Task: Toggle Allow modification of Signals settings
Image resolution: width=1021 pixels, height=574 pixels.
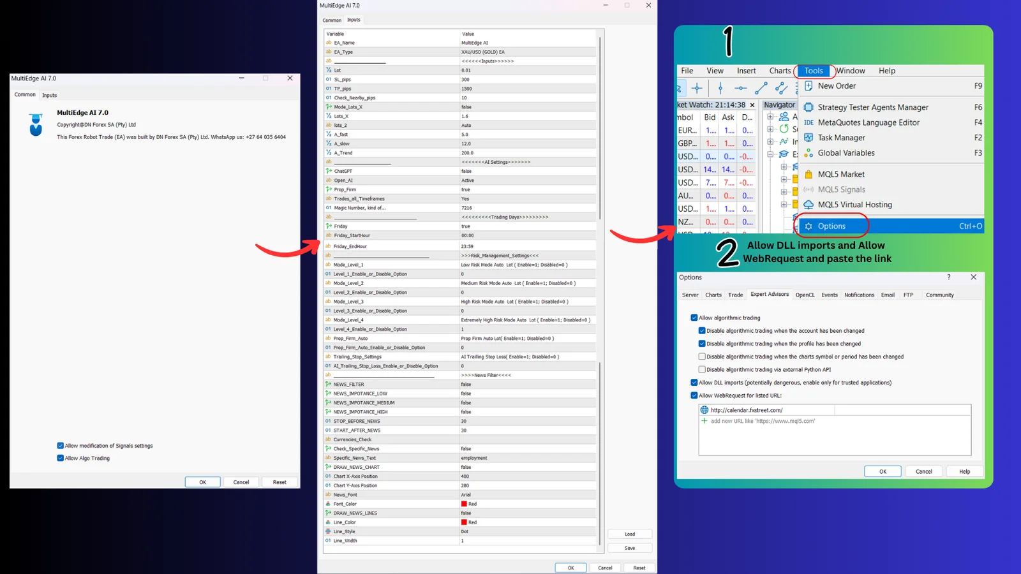Action: pyautogui.click(x=60, y=446)
